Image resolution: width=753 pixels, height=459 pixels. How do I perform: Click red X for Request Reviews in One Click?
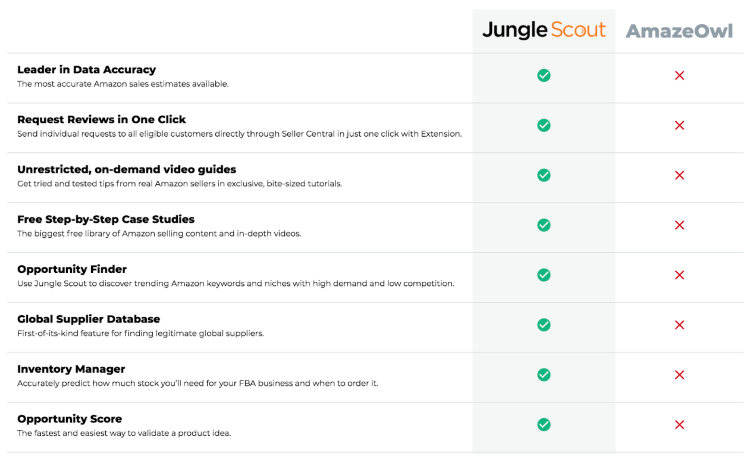[x=679, y=125]
